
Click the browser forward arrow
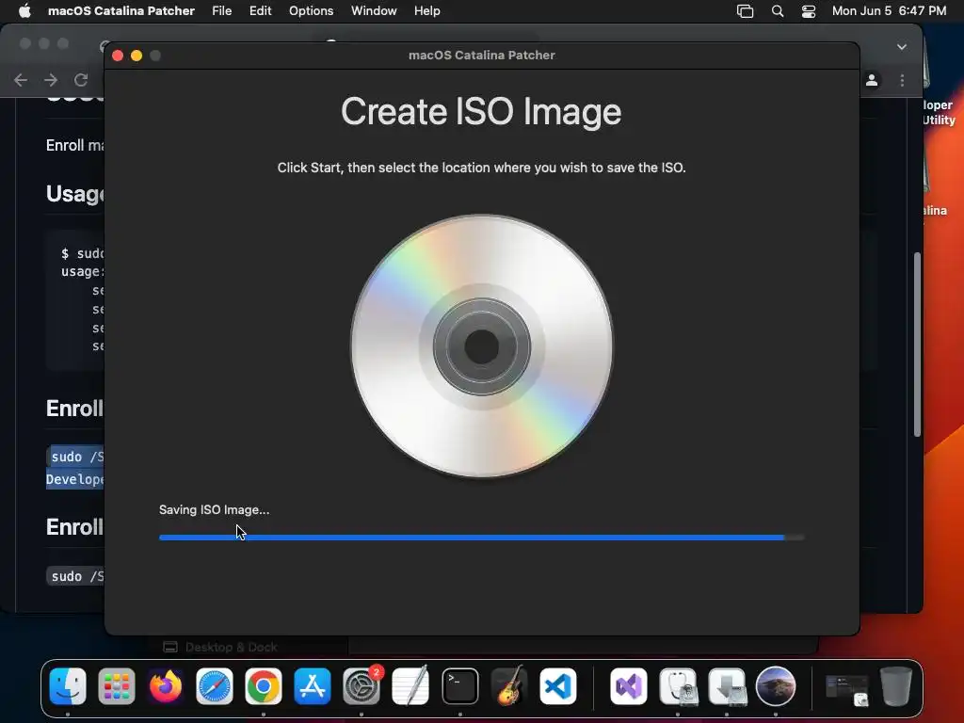tap(51, 80)
